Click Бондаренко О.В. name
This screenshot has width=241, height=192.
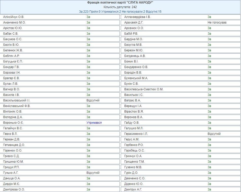tap(136, 67)
